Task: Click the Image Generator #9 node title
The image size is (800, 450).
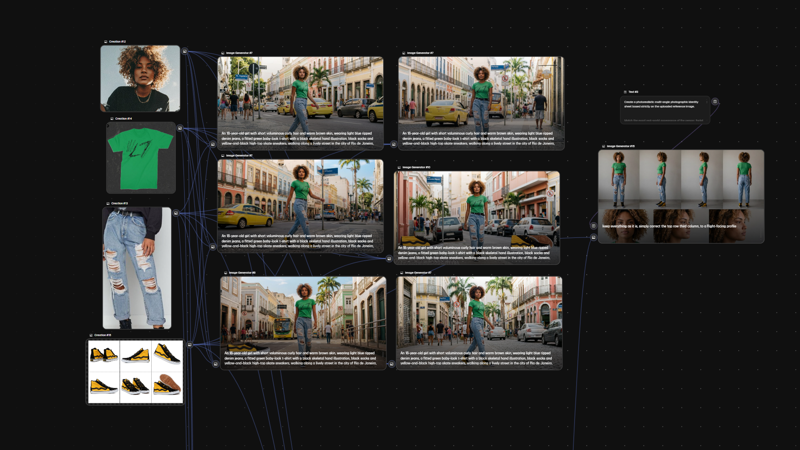Action: [x=242, y=273]
